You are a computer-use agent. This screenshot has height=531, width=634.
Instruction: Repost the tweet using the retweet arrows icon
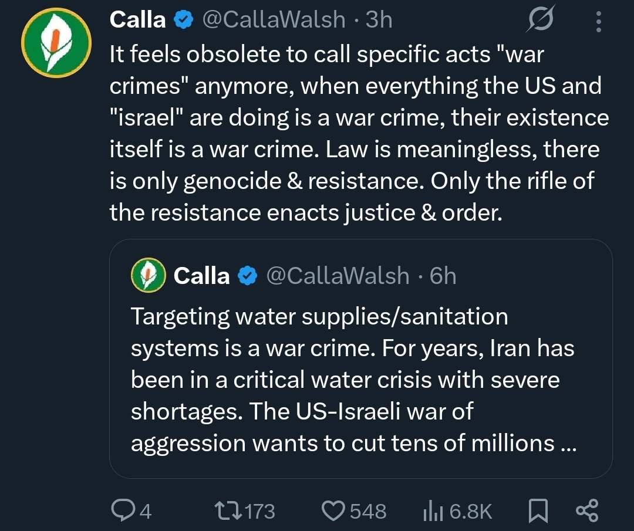click(230, 510)
